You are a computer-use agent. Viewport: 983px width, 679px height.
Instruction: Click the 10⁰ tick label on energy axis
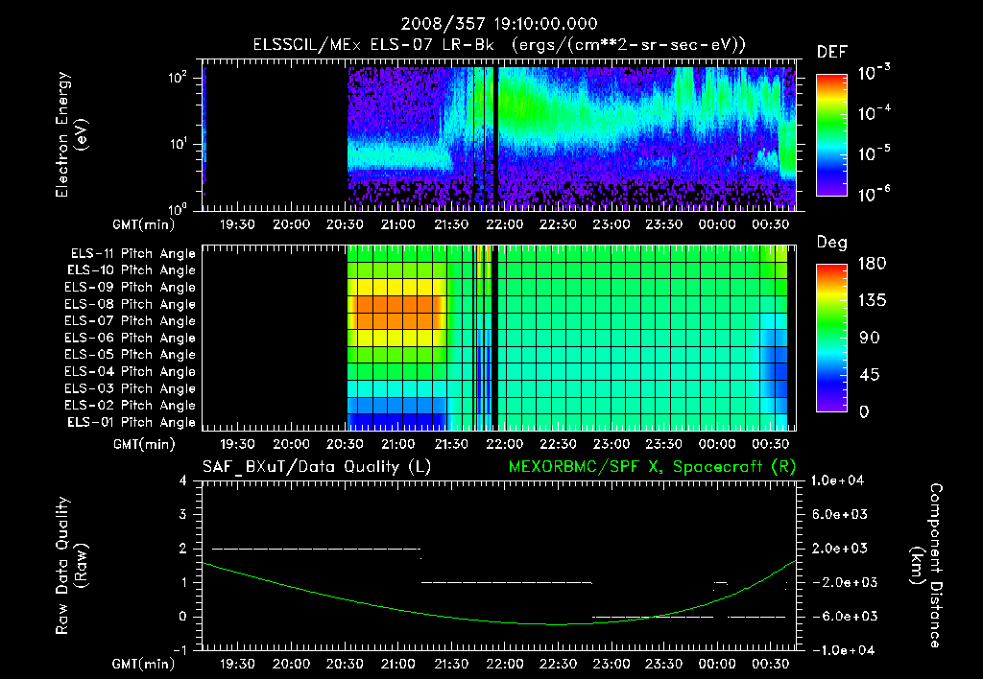point(178,208)
